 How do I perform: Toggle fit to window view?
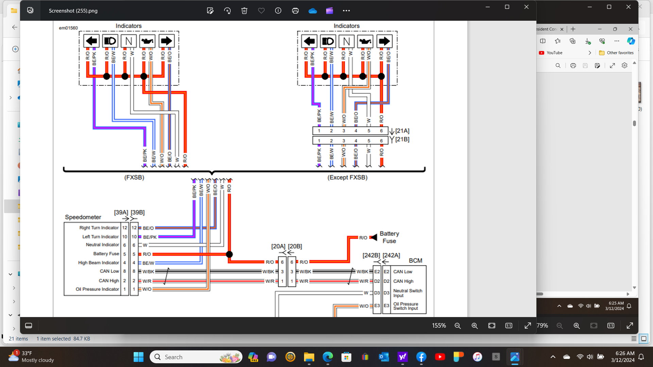pos(492,326)
